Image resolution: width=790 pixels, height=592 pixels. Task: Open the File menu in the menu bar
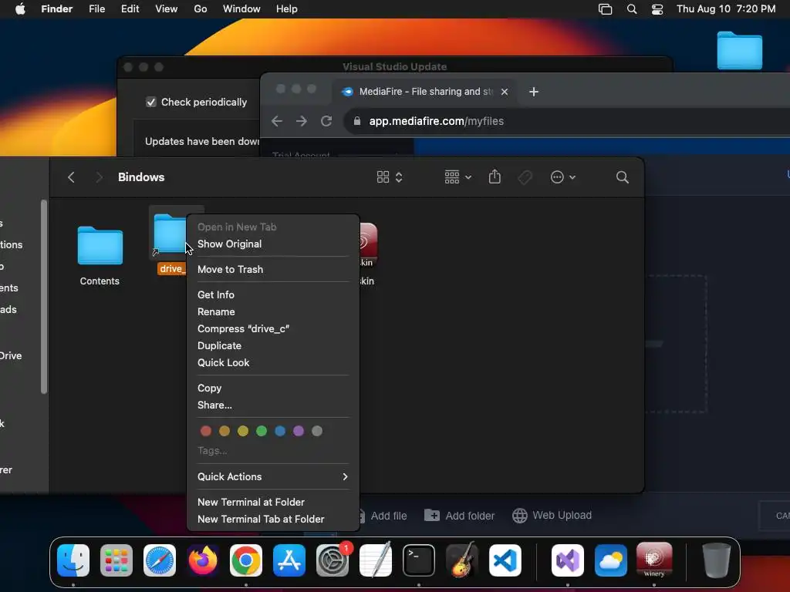(x=96, y=9)
